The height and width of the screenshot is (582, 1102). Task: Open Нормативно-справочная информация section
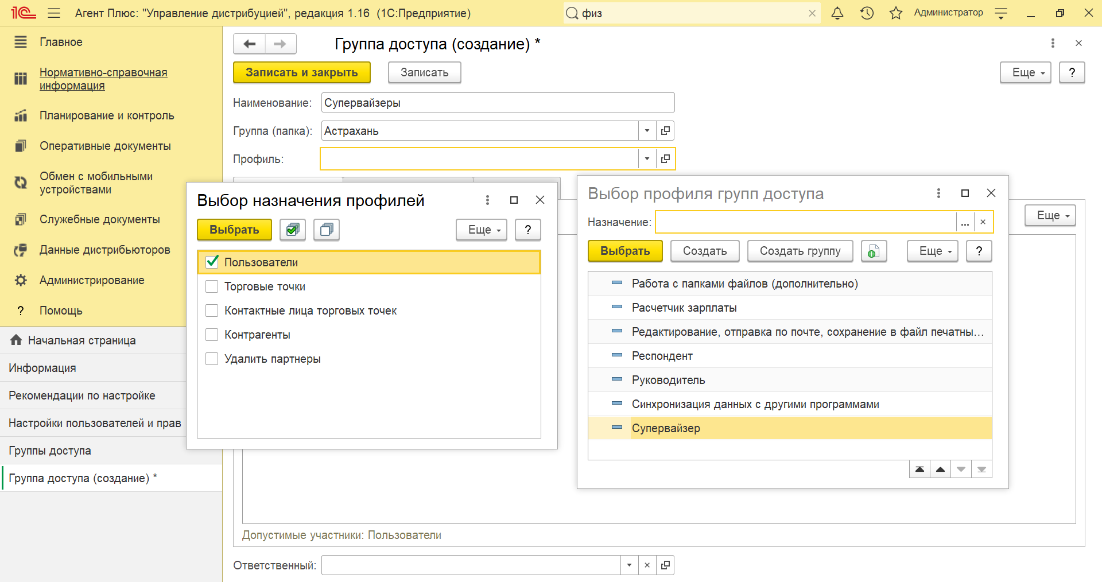coord(103,79)
